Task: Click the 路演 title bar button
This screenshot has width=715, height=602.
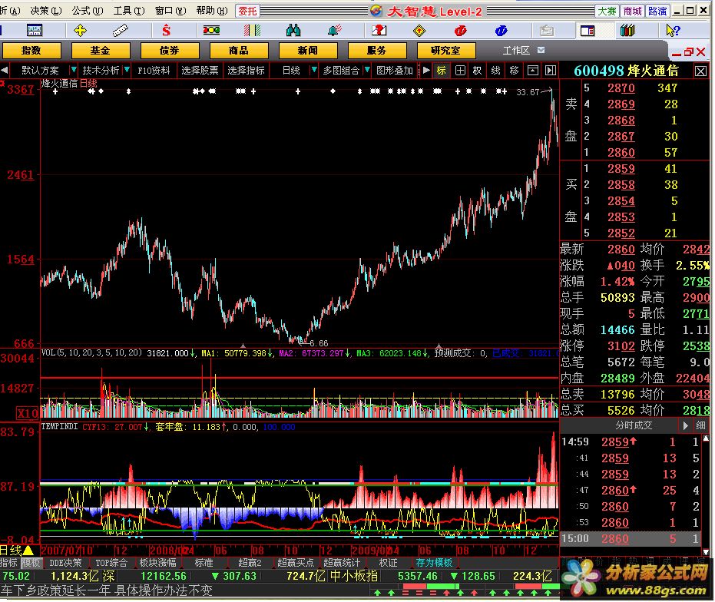Action: tap(657, 11)
